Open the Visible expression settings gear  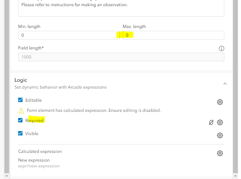click(x=220, y=135)
